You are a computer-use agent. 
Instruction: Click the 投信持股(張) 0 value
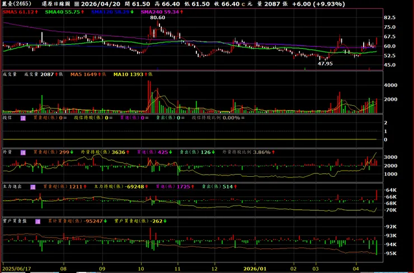(93, 117)
